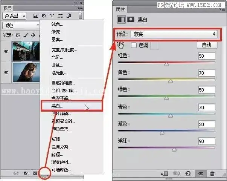227x181 pixels.
Task: Click the type layer filter icon
Action: (52, 16)
